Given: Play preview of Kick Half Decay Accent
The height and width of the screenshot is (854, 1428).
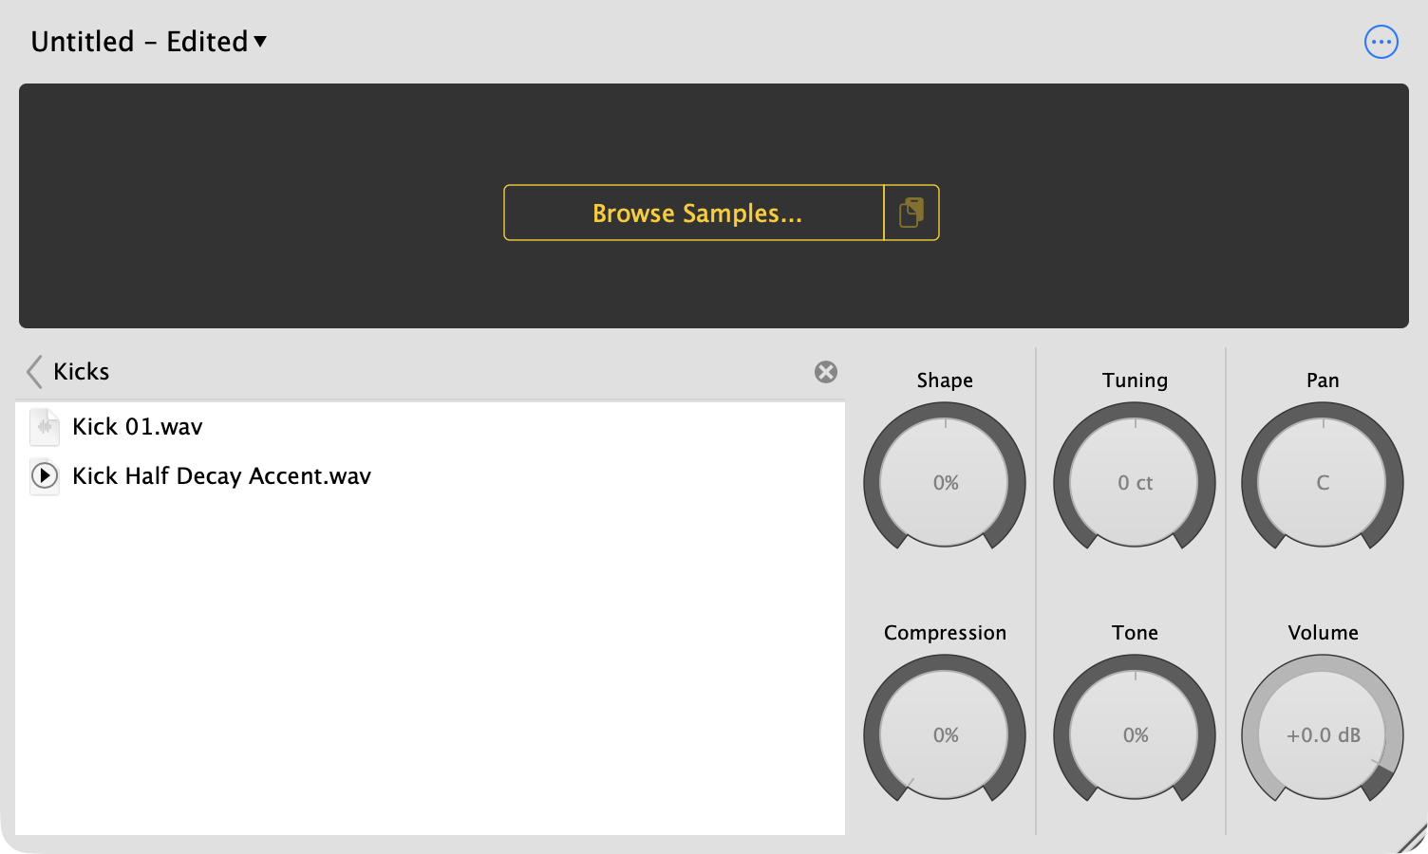Looking at the screenshot, I should click(45, 475).
